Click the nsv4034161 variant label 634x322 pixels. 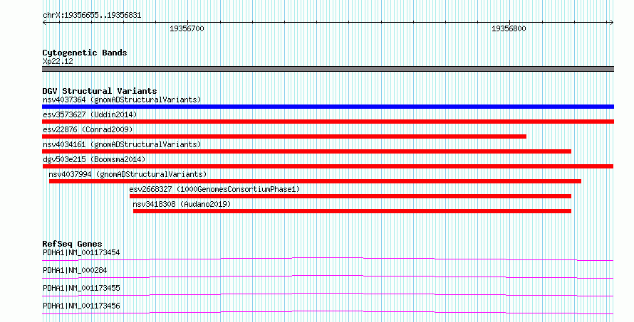(x=122, y=144)
